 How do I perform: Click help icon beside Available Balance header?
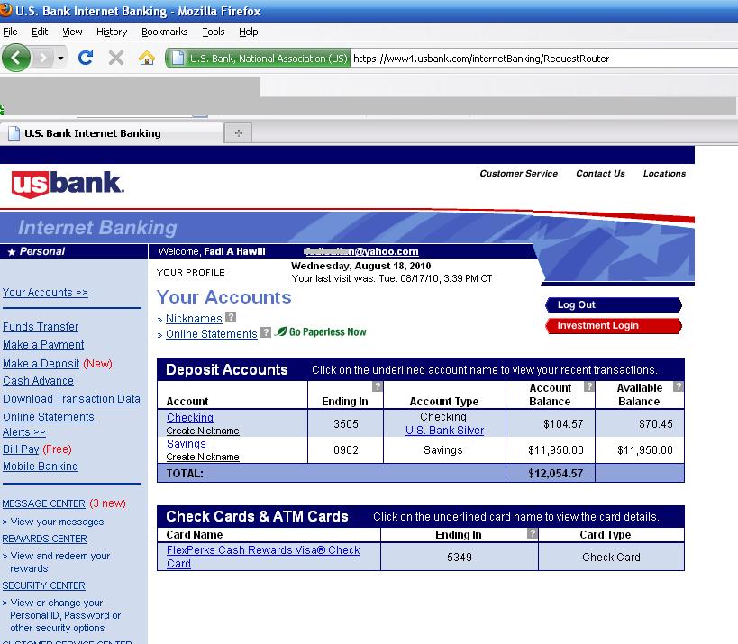tap(678, 386)
